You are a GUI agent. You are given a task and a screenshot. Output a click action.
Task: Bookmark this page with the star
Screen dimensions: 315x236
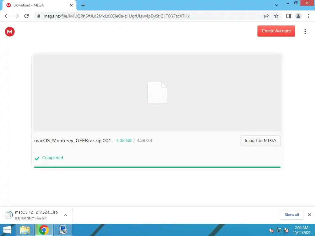tap(276, 16)
